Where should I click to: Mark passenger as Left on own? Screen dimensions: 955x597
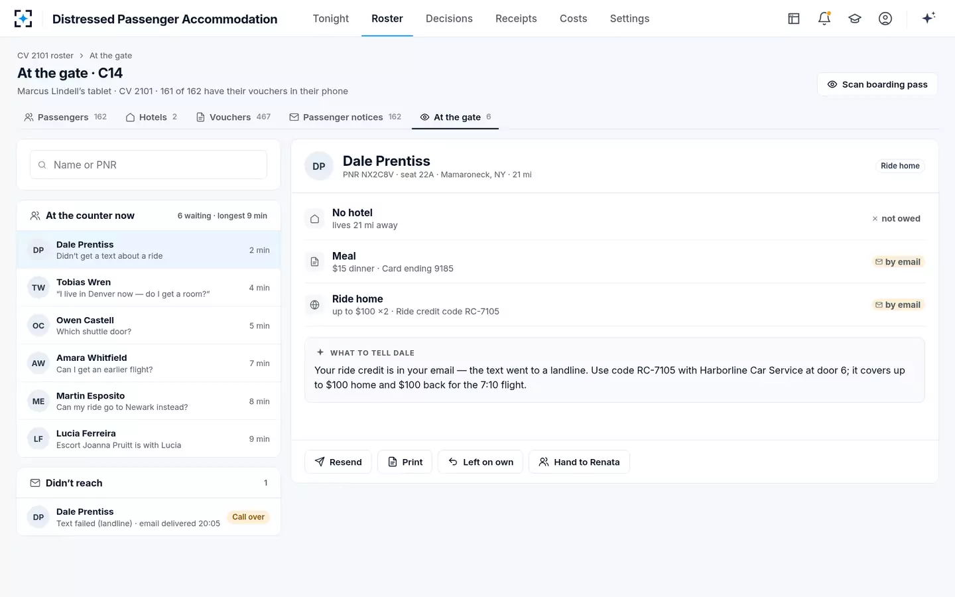point(480,462)
